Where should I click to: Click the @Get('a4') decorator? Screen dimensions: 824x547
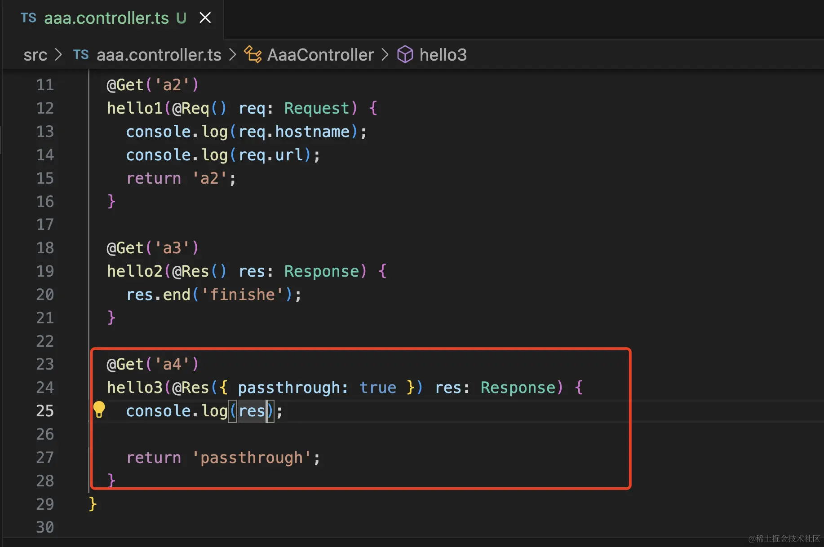pos(152,364)
